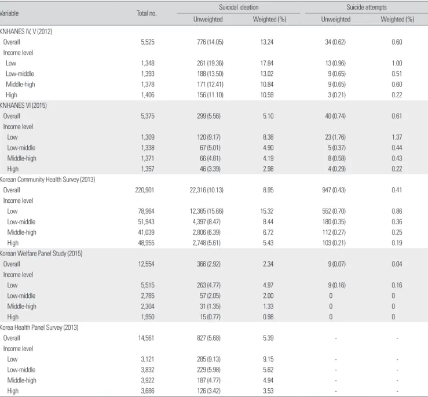
Task: Click total value 220,901
Action: 145,190
